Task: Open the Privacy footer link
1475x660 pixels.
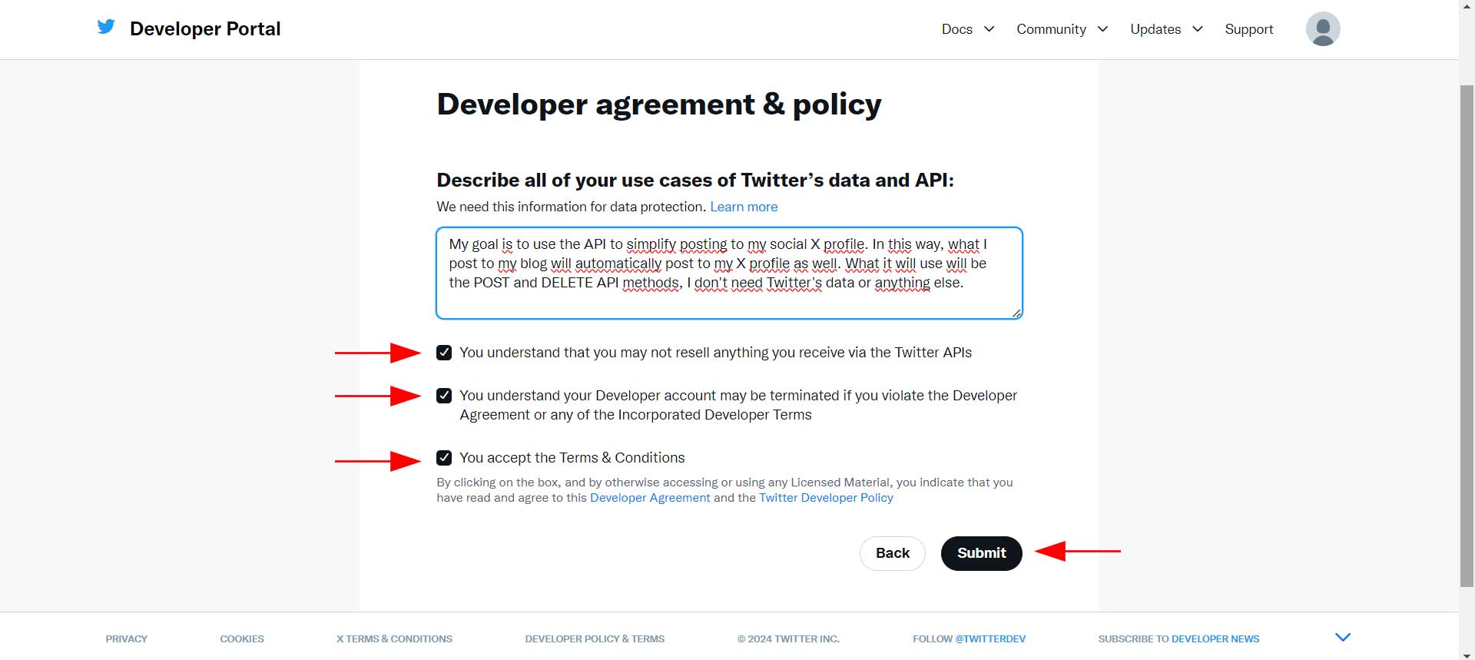Action: 126,638
